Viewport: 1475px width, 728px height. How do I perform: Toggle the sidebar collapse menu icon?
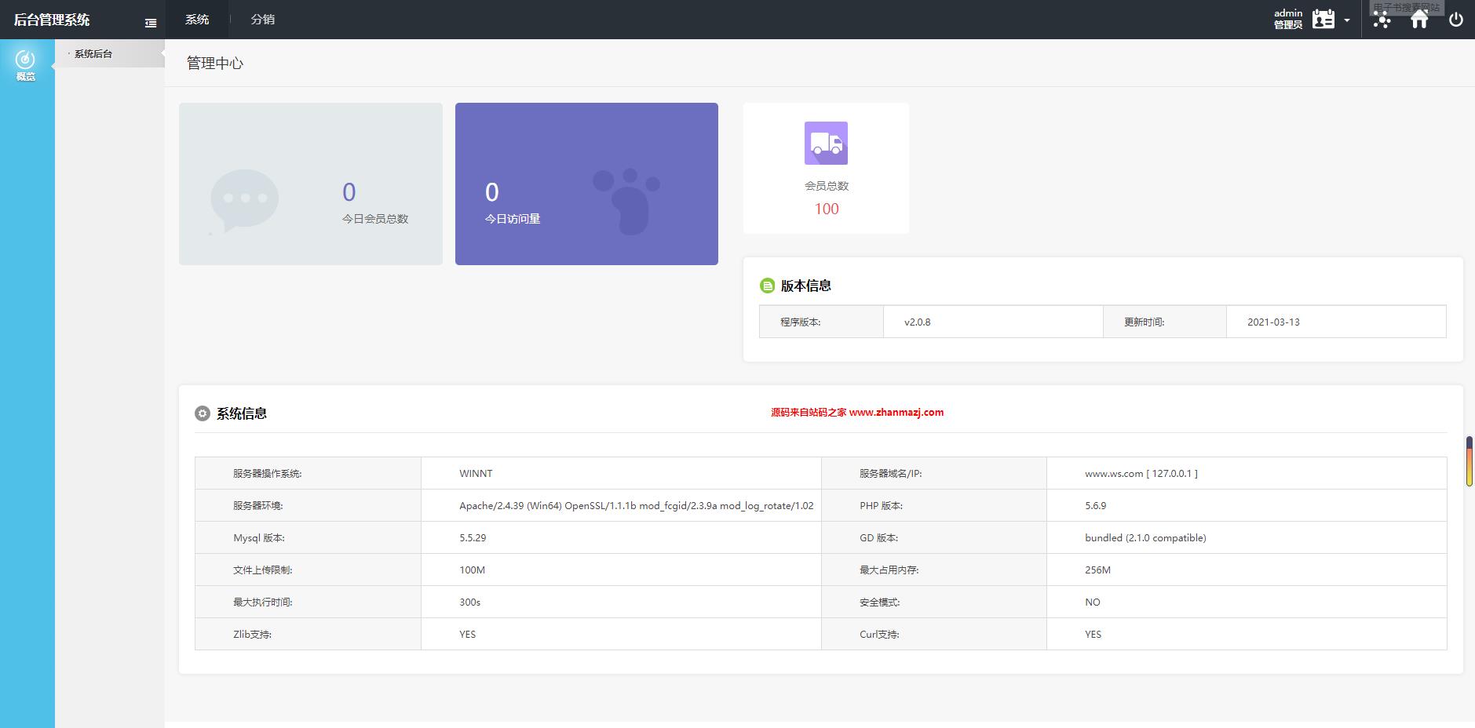[151, 24]
